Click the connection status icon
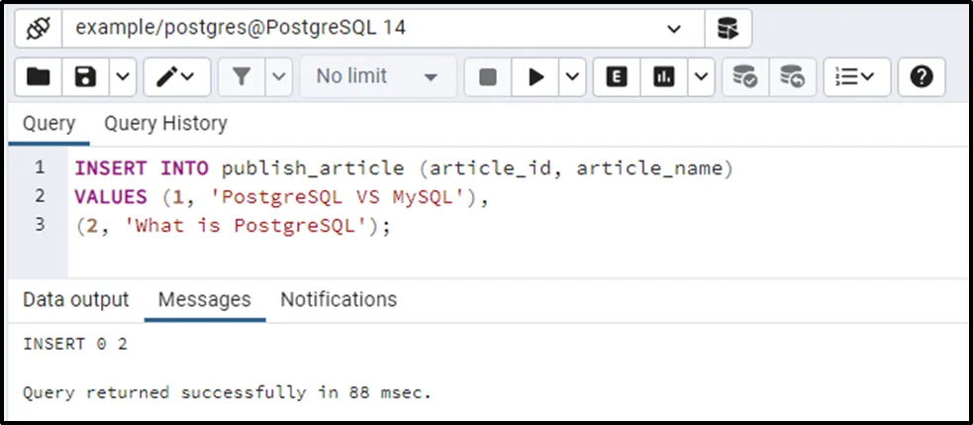The width and height of the screenshot is (973, 425). (x=38, y=29)
